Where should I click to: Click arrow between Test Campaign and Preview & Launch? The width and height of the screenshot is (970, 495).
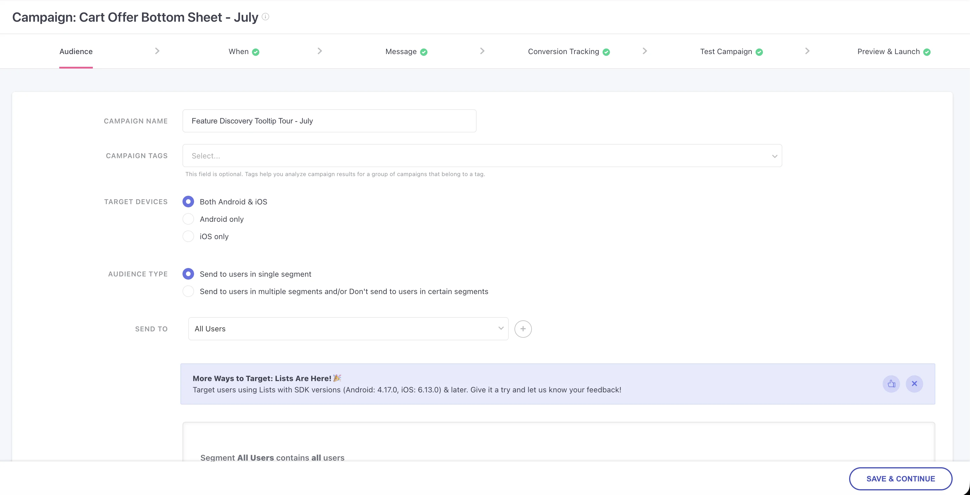click(x=807, y=51)
